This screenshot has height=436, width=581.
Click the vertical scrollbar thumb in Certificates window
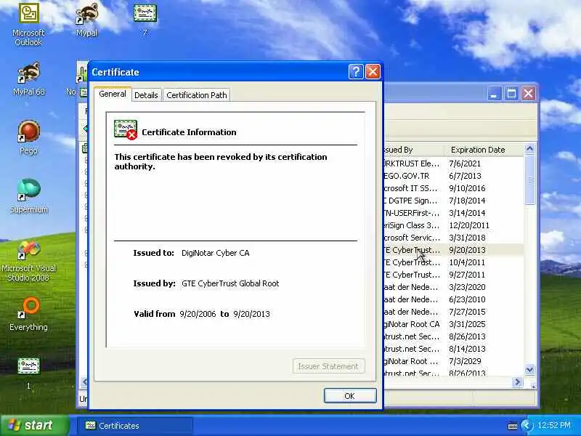click(x=530, y=179)
